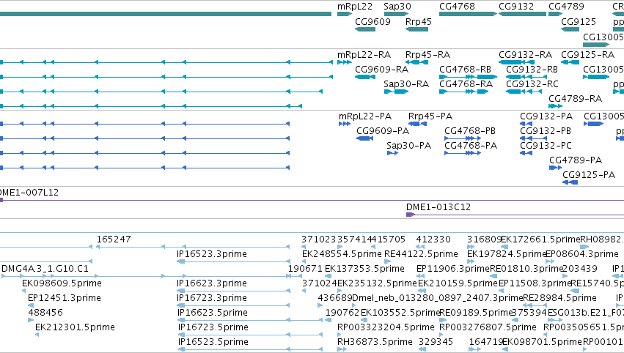Screen dimensions: 624x353
Task: Click the RH36873.5prime EST label
Action: [x=375, y=342]
